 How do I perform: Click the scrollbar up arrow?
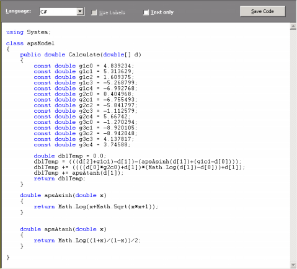tap(293, 26)
